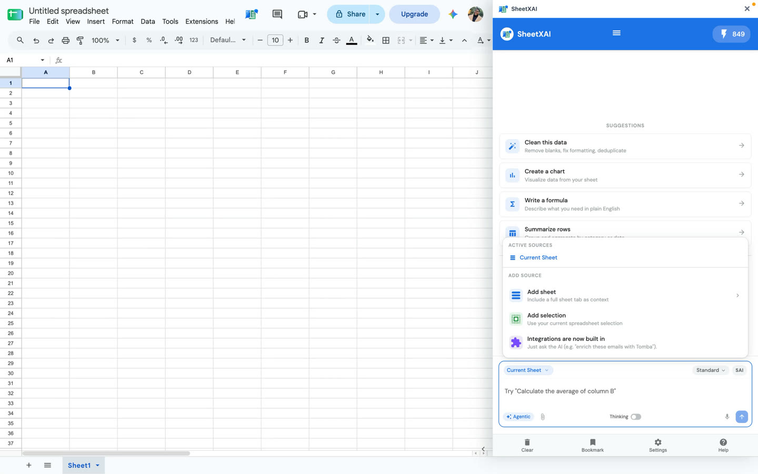Open the Default font family dropdown
The width and height of the screenshot is (758, 474).
click(x=228, y=40)
